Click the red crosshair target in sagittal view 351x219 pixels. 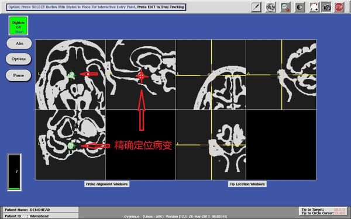tap(142, 77)
